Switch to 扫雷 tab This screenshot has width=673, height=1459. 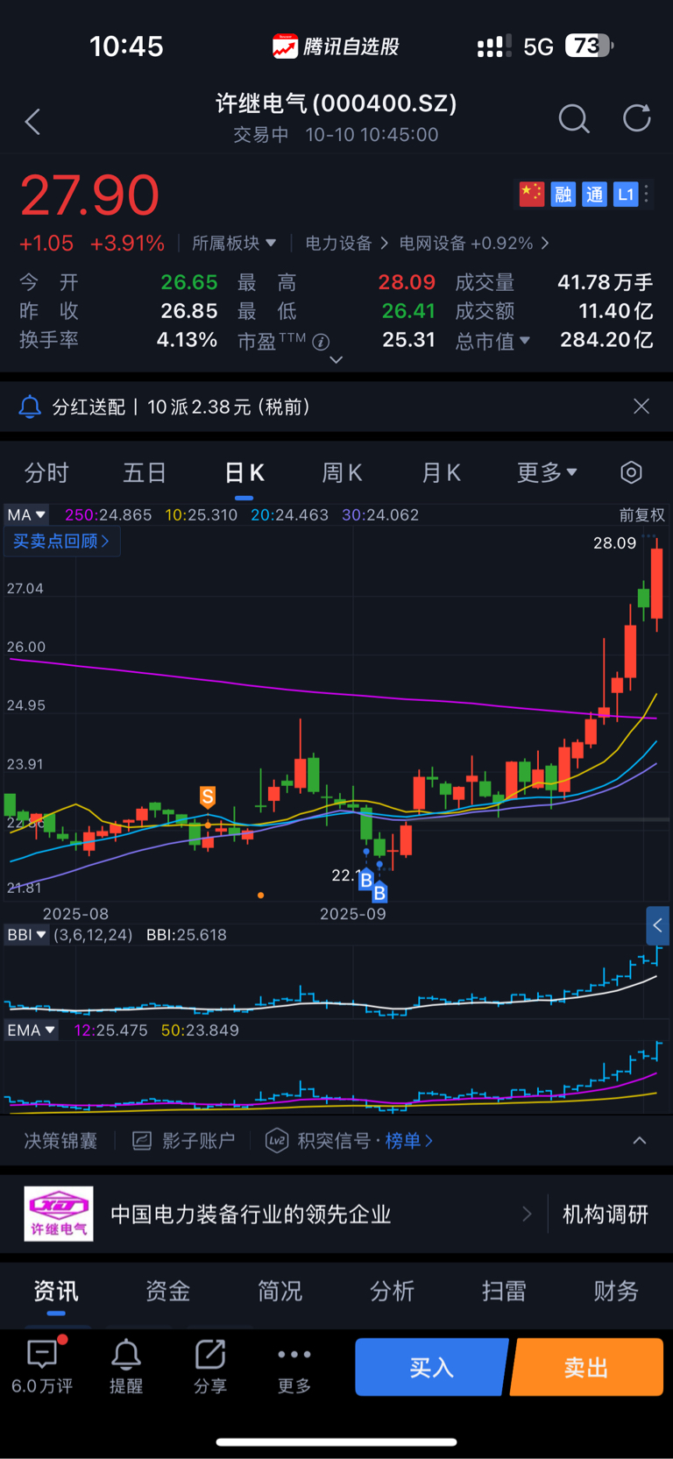tap(505, 1291)
